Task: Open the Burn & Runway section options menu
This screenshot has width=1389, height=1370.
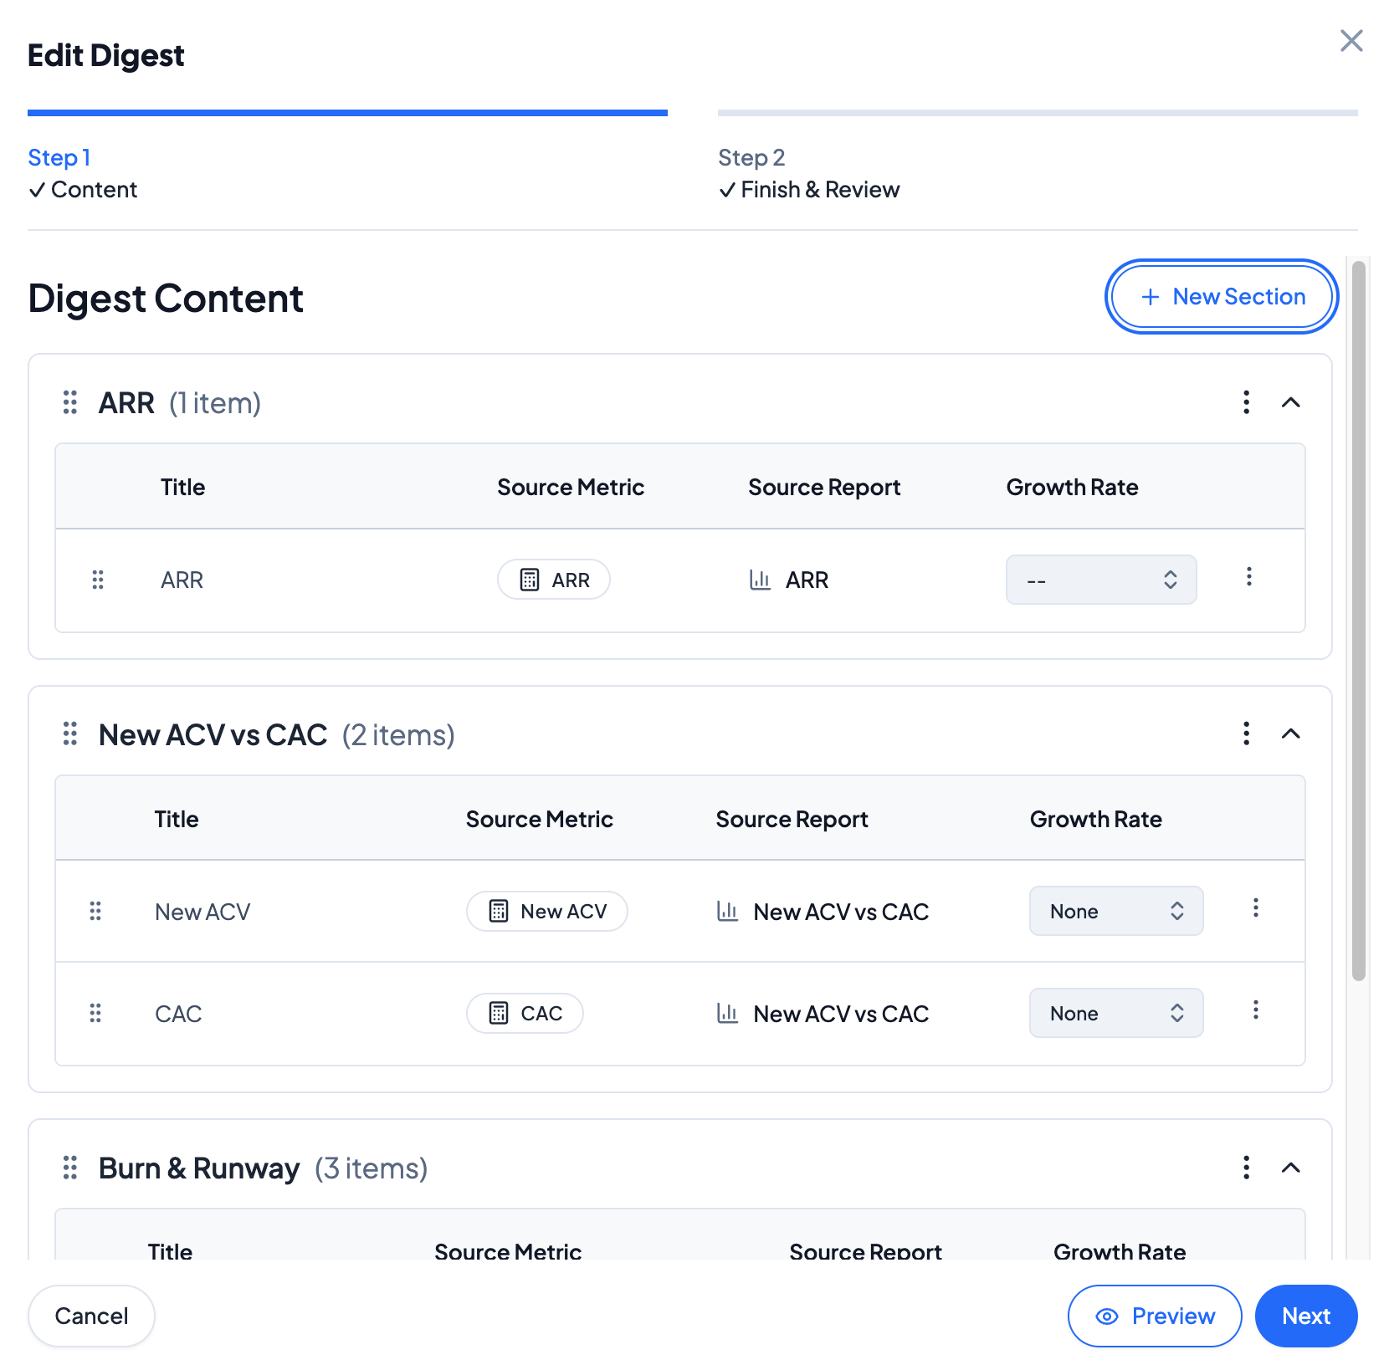Action: (1246, 1168)
